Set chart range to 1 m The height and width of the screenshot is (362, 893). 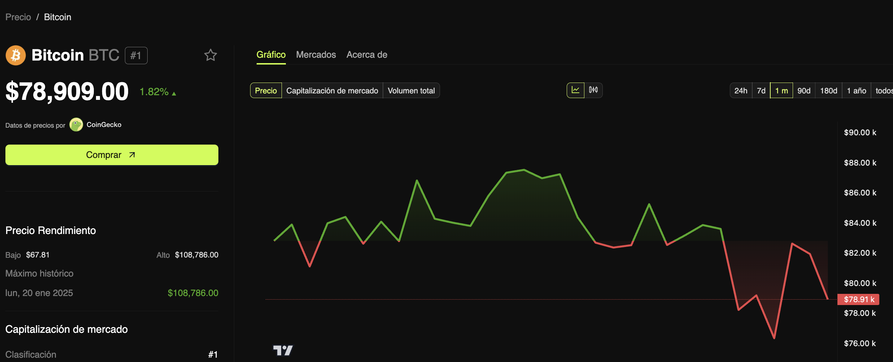pyautogui.click(x=781, y=90)
